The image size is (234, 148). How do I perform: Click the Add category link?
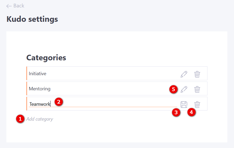[40, 119]
